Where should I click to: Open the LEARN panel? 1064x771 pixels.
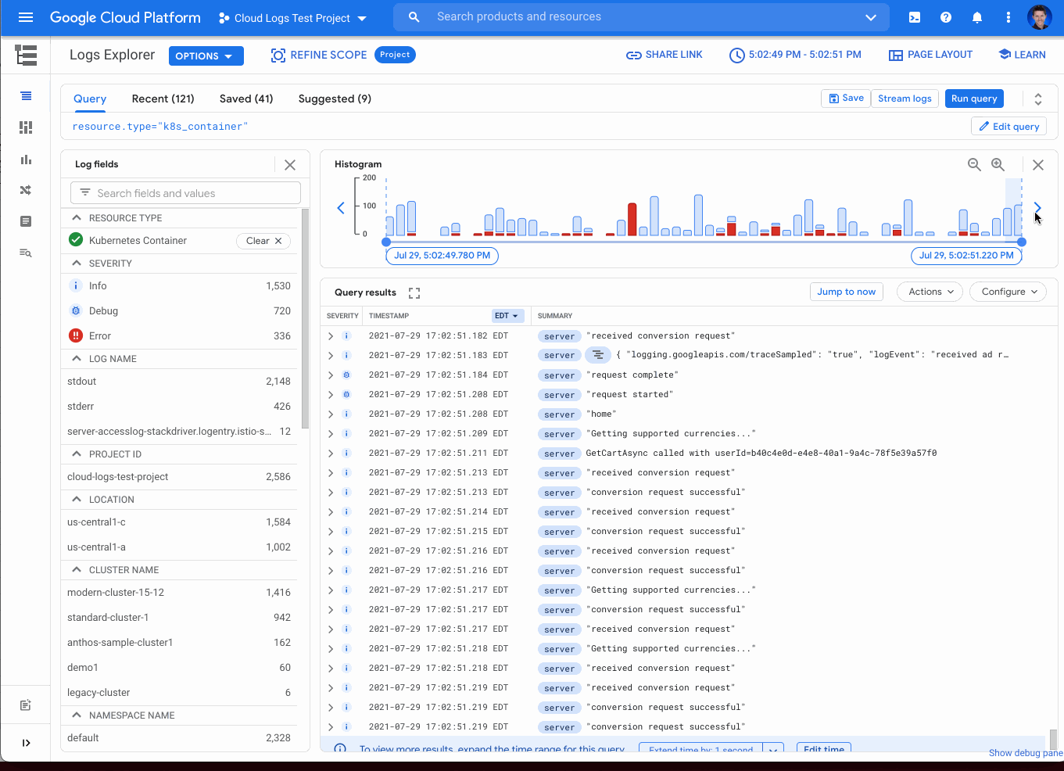[1022, 55]
